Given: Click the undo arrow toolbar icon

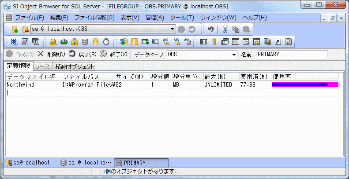Looking at the screenshot, I should (x=211, y=29).
